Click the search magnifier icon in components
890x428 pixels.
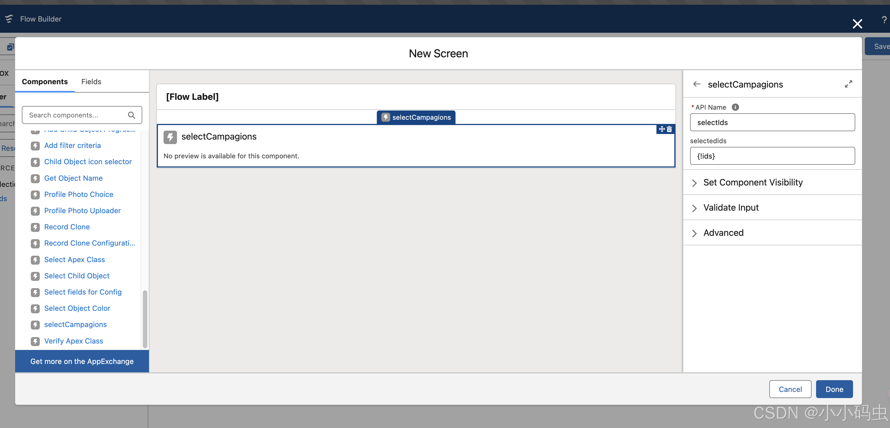(131, 115)
